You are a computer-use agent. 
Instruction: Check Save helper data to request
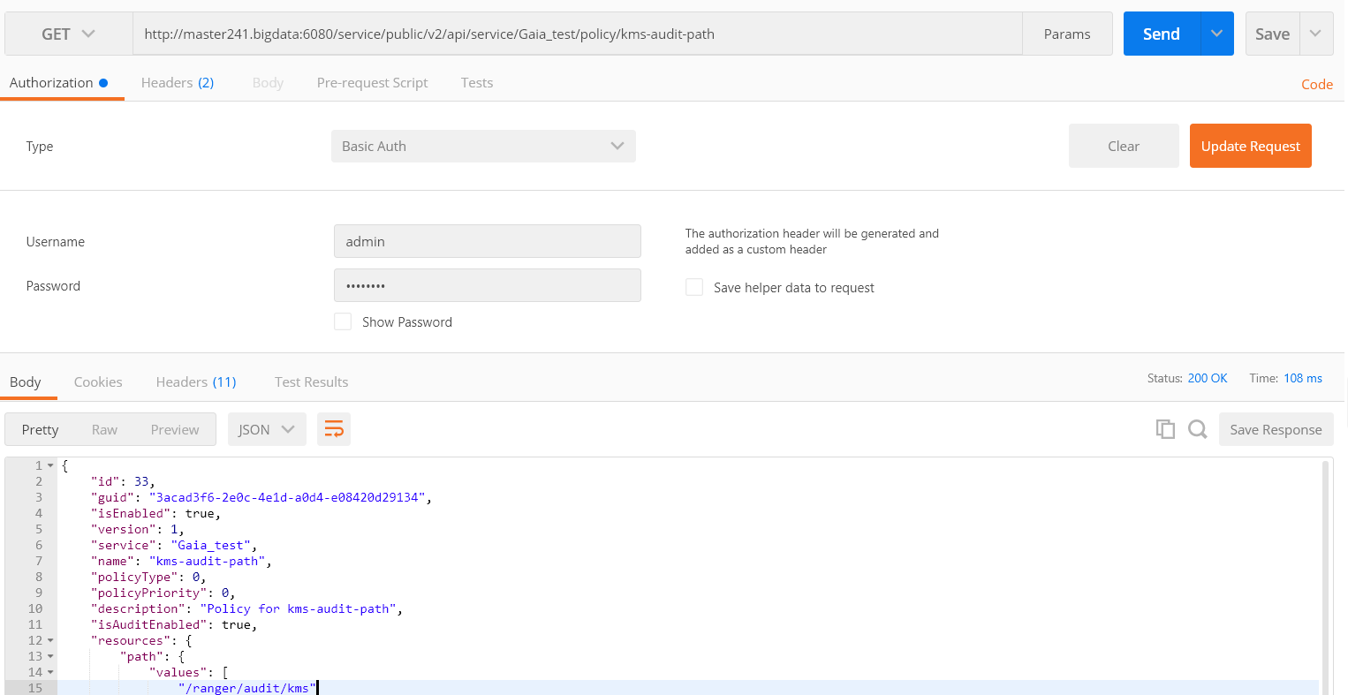[694, 287]
